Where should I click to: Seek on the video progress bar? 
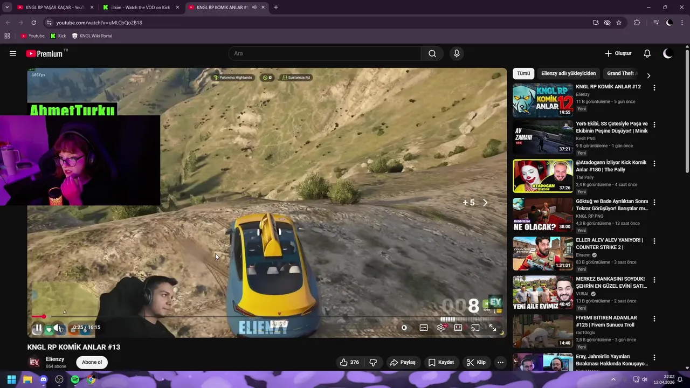tap(267, 316)
